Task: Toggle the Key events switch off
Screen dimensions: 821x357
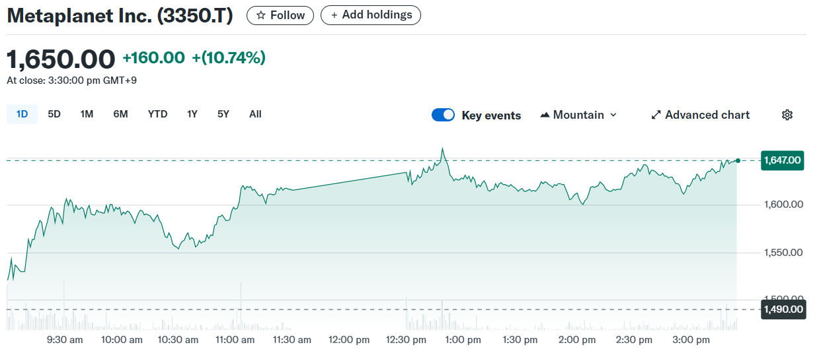Action: coord(443,115)
